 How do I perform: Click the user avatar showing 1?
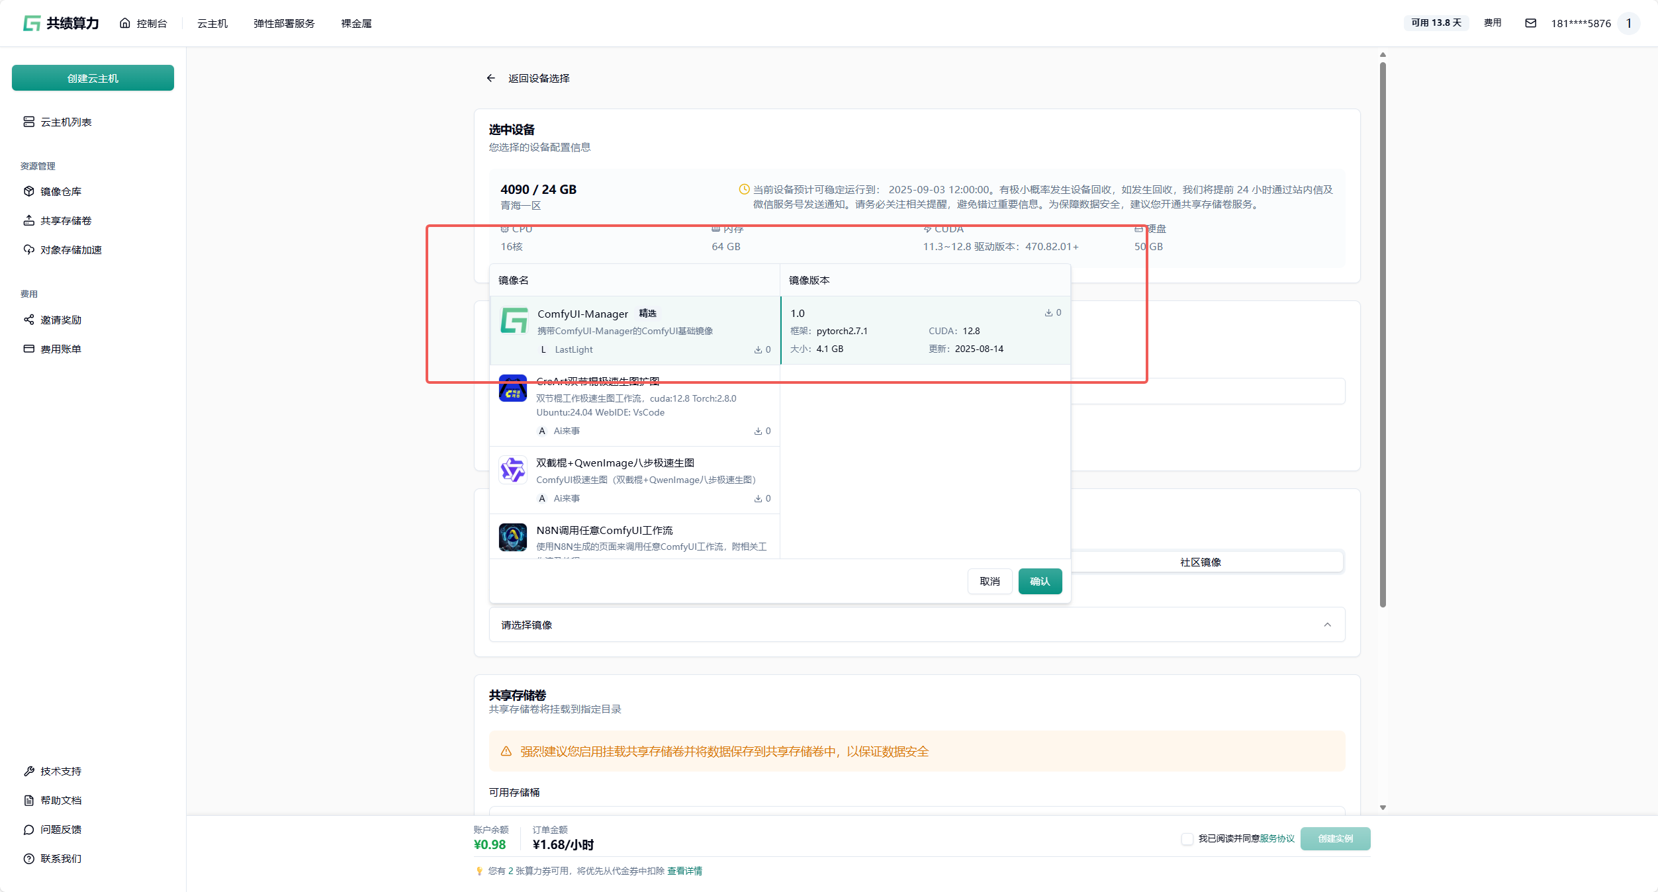pos(1628,23)
